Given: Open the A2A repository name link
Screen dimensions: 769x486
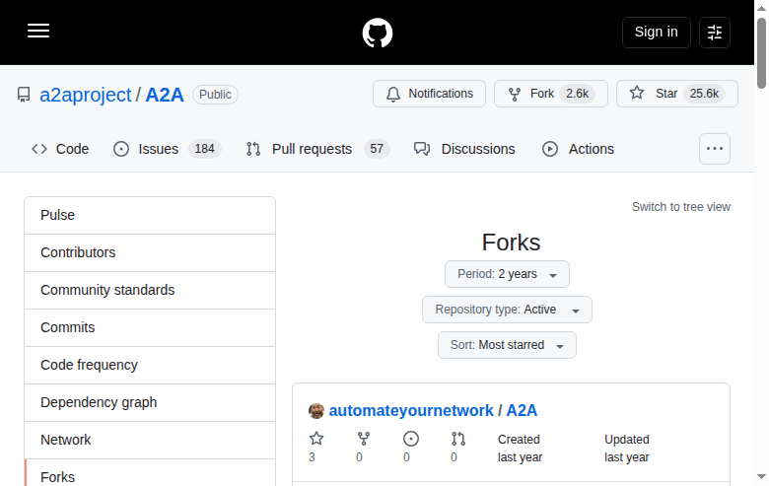Looking at the screenshot, I should [165, 95].
